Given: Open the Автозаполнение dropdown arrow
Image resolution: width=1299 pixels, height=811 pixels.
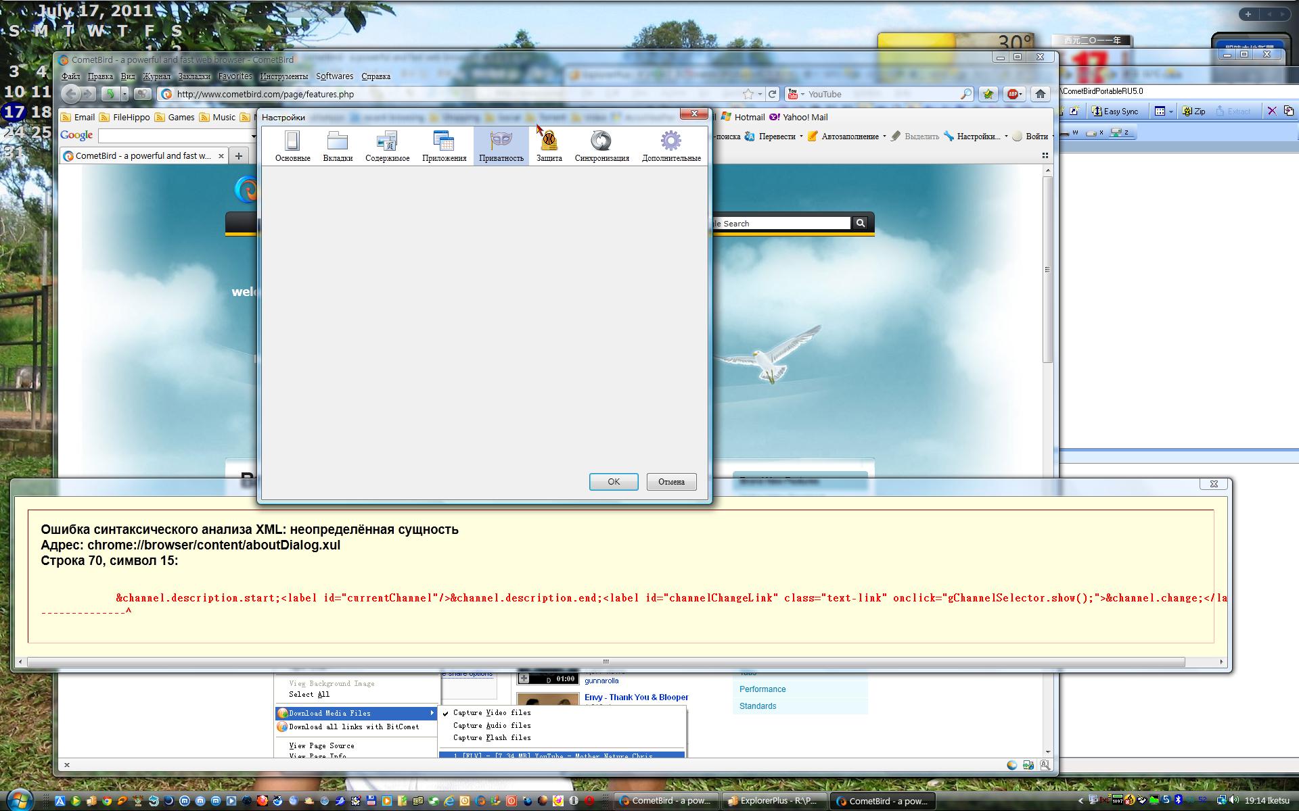Looking at the screenshot, I should pos(884,136).
